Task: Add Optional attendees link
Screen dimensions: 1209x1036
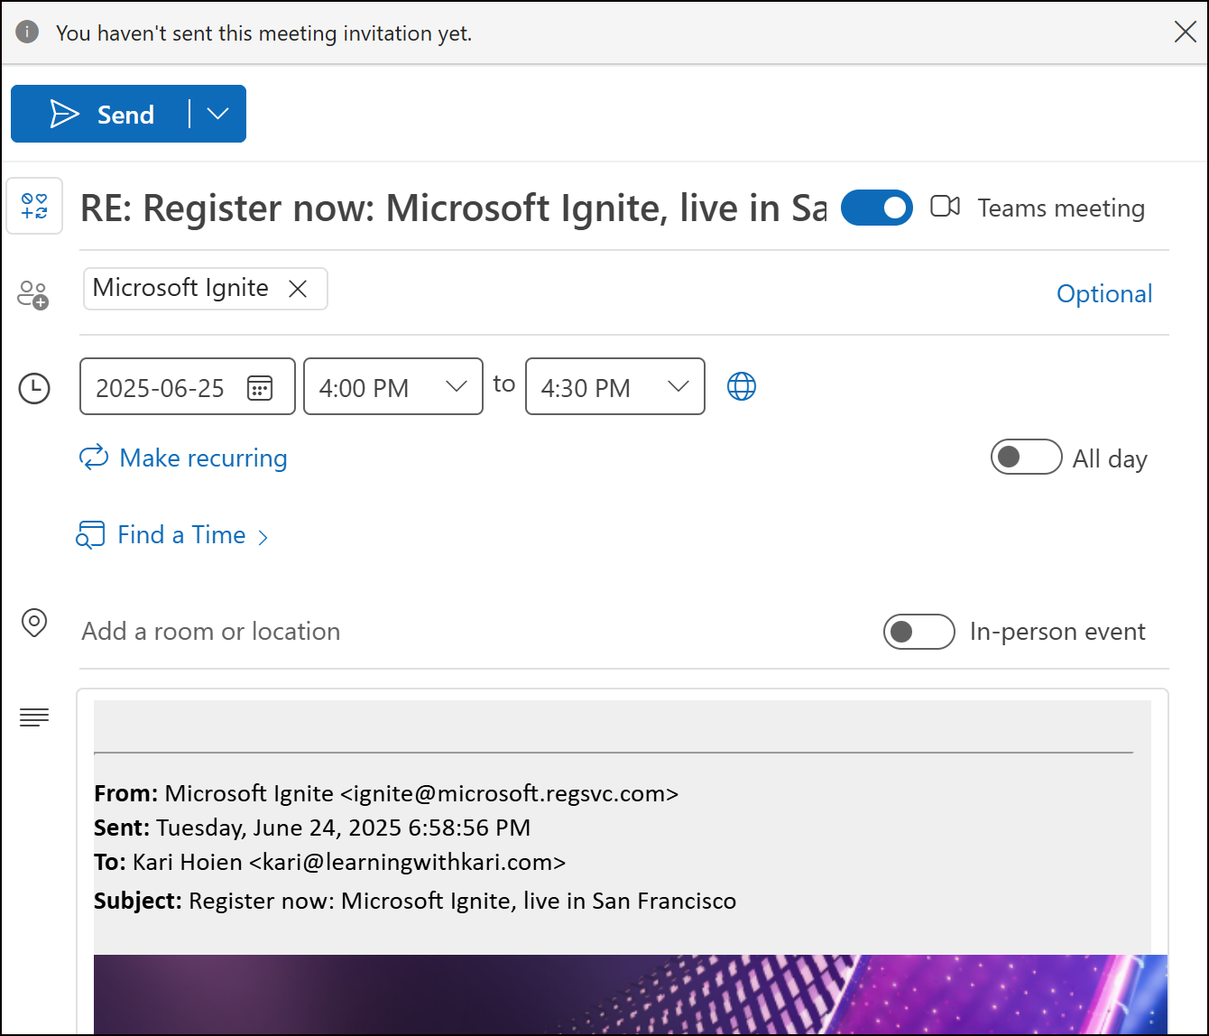Action: point(1104,294)
